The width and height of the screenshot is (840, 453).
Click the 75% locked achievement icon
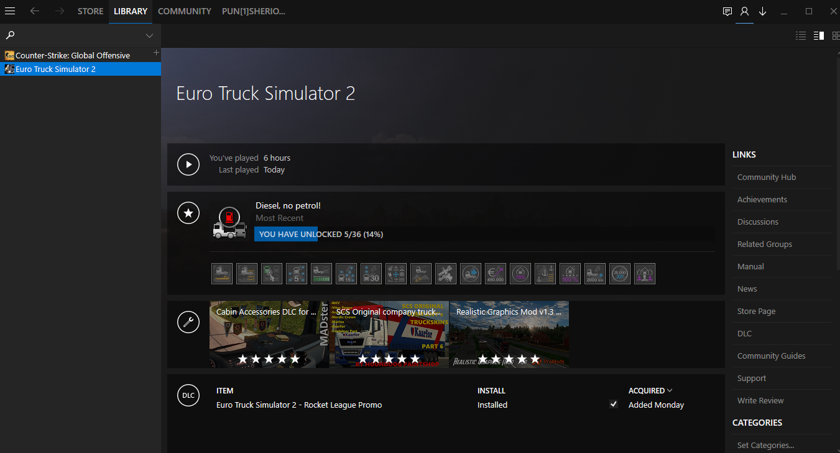click(x=520, y=274)
